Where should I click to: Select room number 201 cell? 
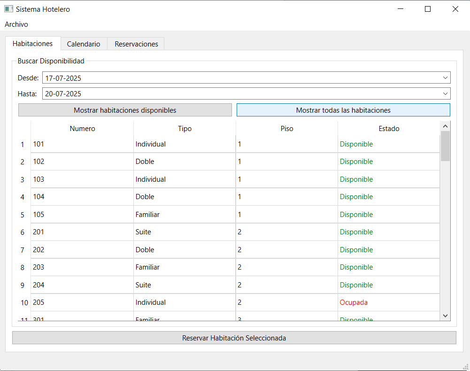point(82,232)
